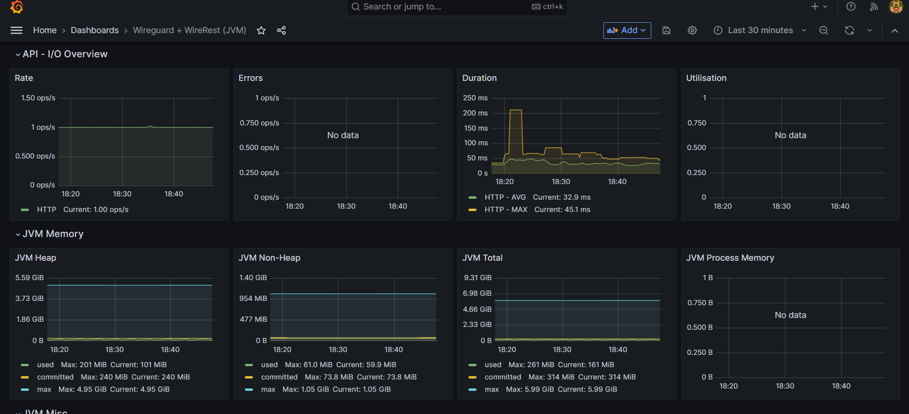Refresh the dashboard now
Image resolution: width=909 pixels, height=414 pixels.
849,30
